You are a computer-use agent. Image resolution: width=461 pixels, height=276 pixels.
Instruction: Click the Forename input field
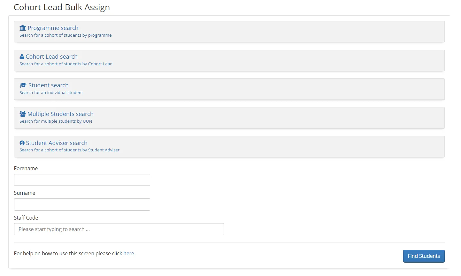tap(82, 179)
